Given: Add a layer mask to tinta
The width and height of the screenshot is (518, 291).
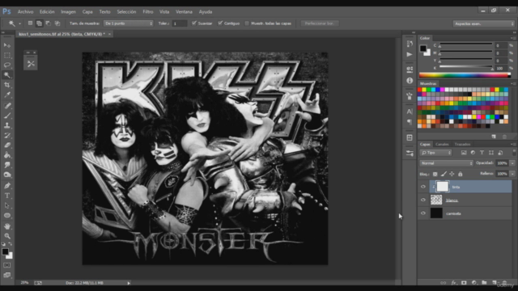Looking at the screenshot, I should click(x=464, y=283).
